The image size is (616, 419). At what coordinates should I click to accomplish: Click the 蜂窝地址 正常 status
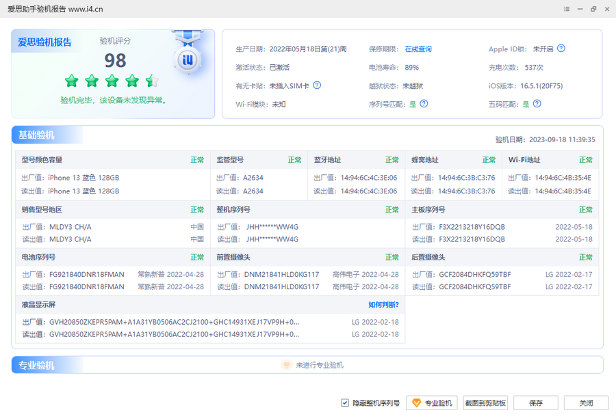[x=489, y=160]
